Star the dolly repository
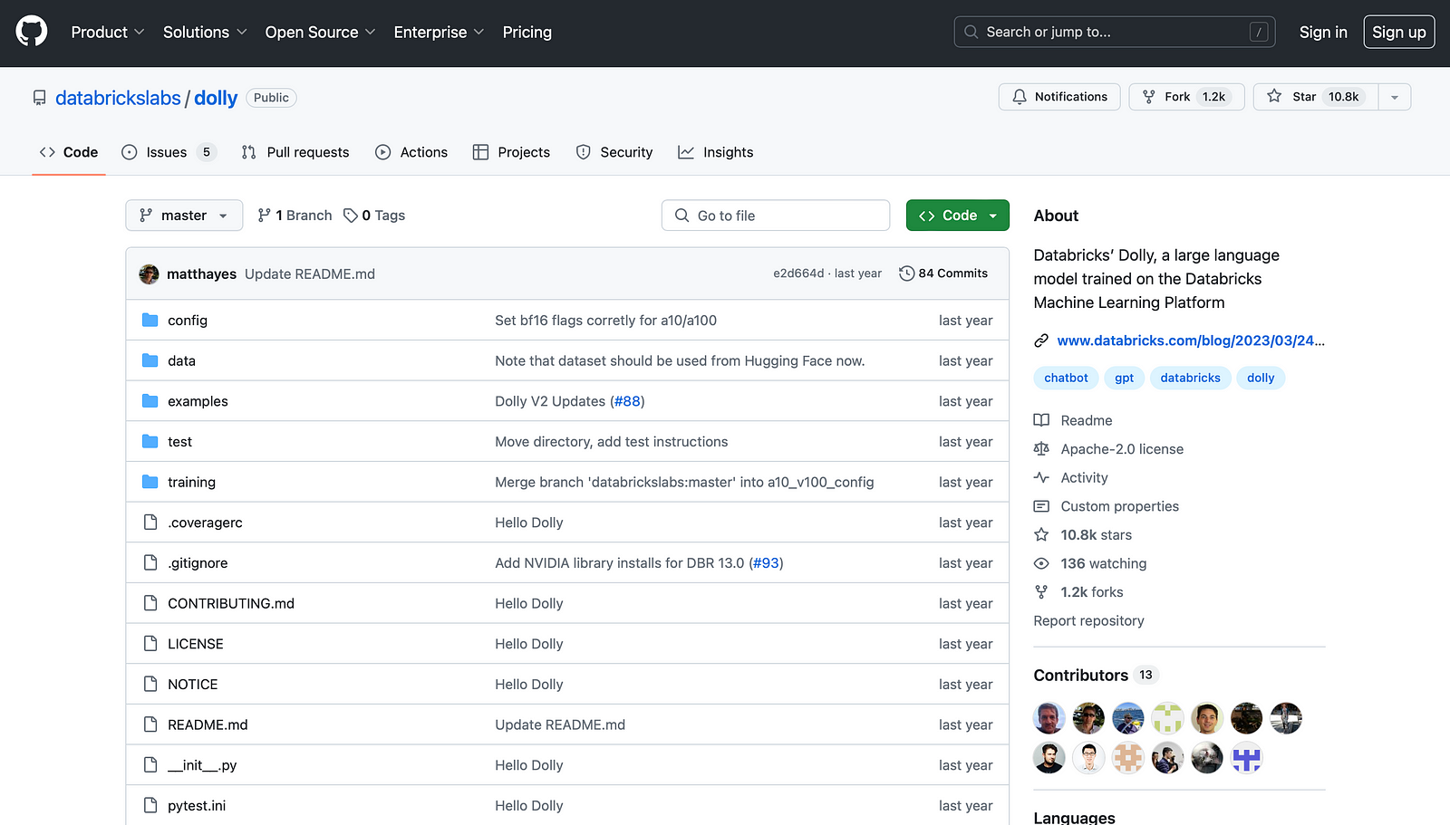The height and width of the screenshot is (825, 1450). [x=1316, y=97]
